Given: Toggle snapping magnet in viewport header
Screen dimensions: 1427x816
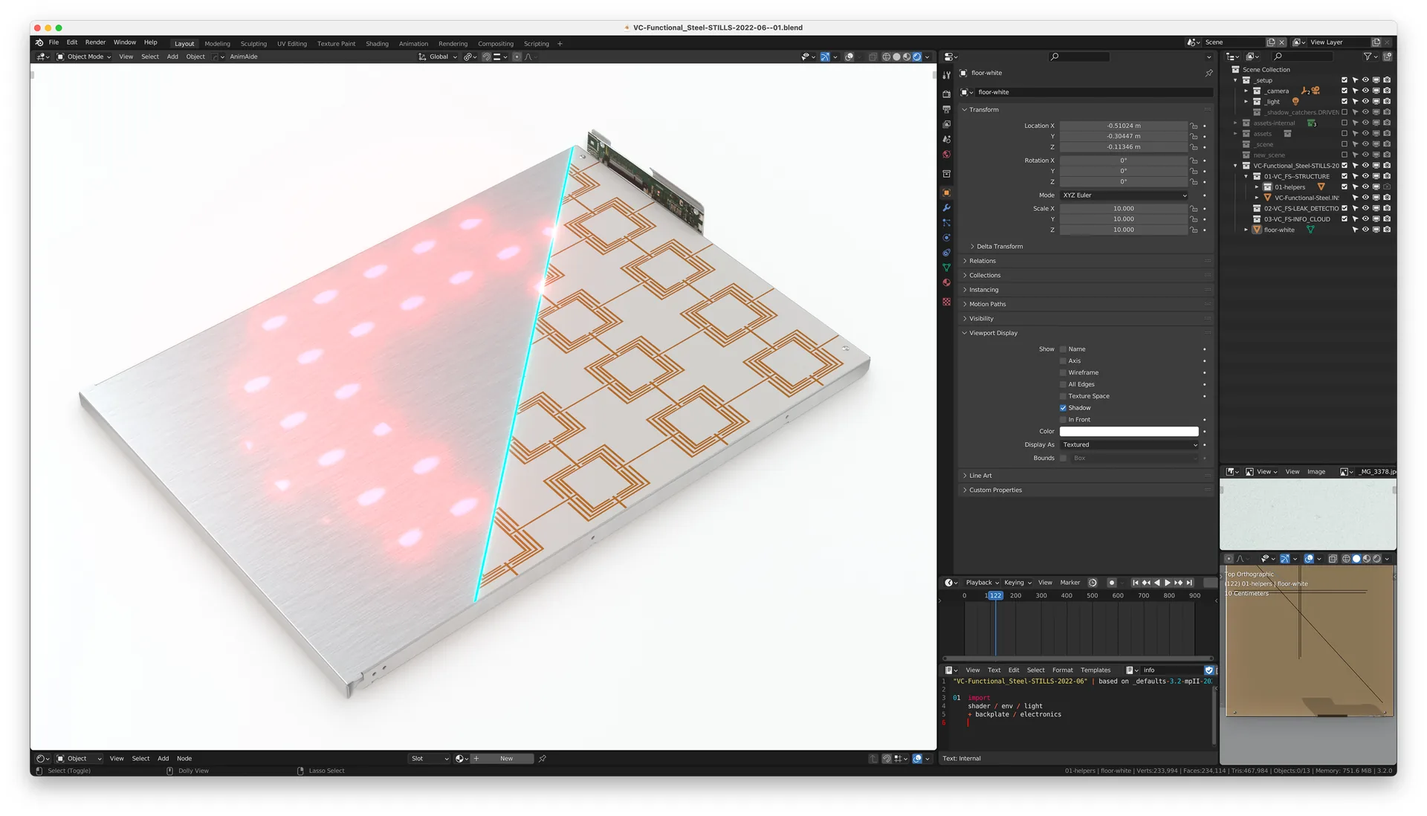Looking at the screenshot, I should 486,56.
